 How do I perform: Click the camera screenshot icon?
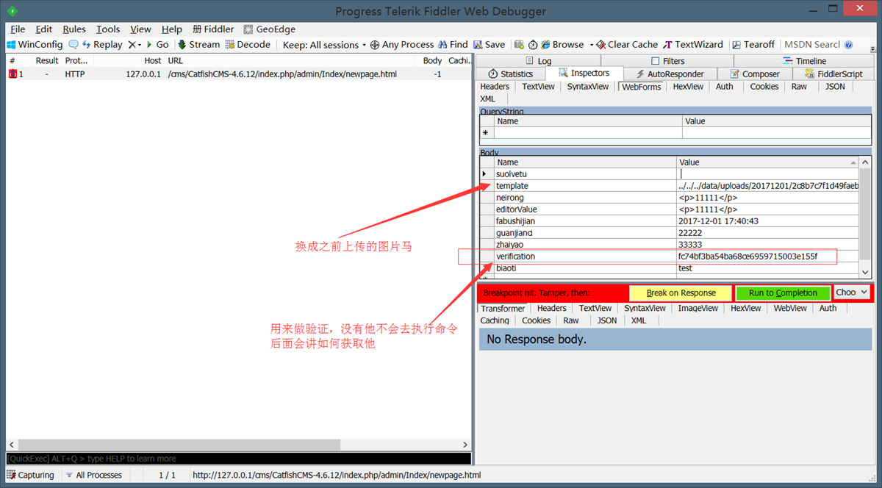pyautogui.click(x=519, y=44)
